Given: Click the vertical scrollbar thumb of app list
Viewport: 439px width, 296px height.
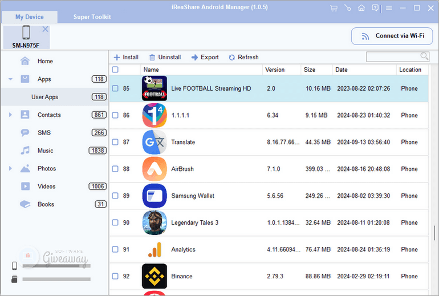Looking at the screenshot, I should [434, 233].
